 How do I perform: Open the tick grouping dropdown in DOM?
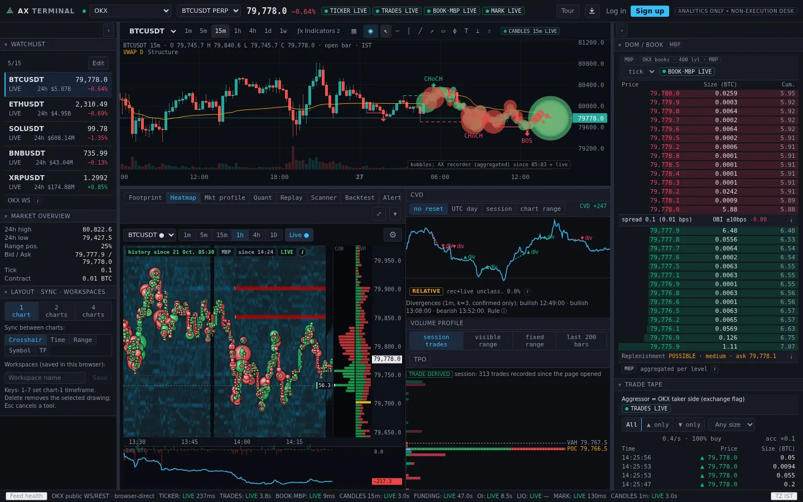click(x=639, y=71)
